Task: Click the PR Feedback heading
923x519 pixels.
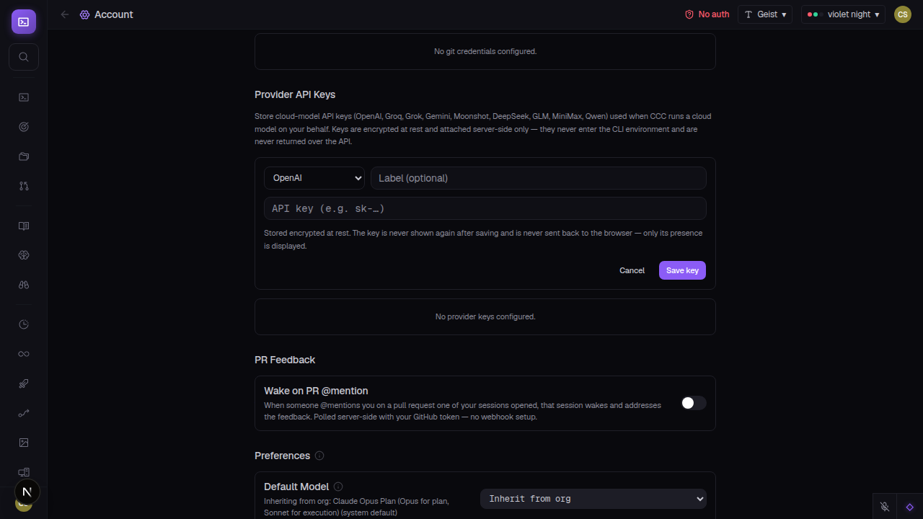Action: [x=285, y=360]
